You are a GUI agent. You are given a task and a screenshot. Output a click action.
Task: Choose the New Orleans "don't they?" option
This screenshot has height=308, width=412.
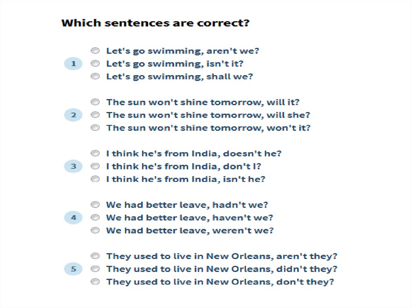click(95, 282)
